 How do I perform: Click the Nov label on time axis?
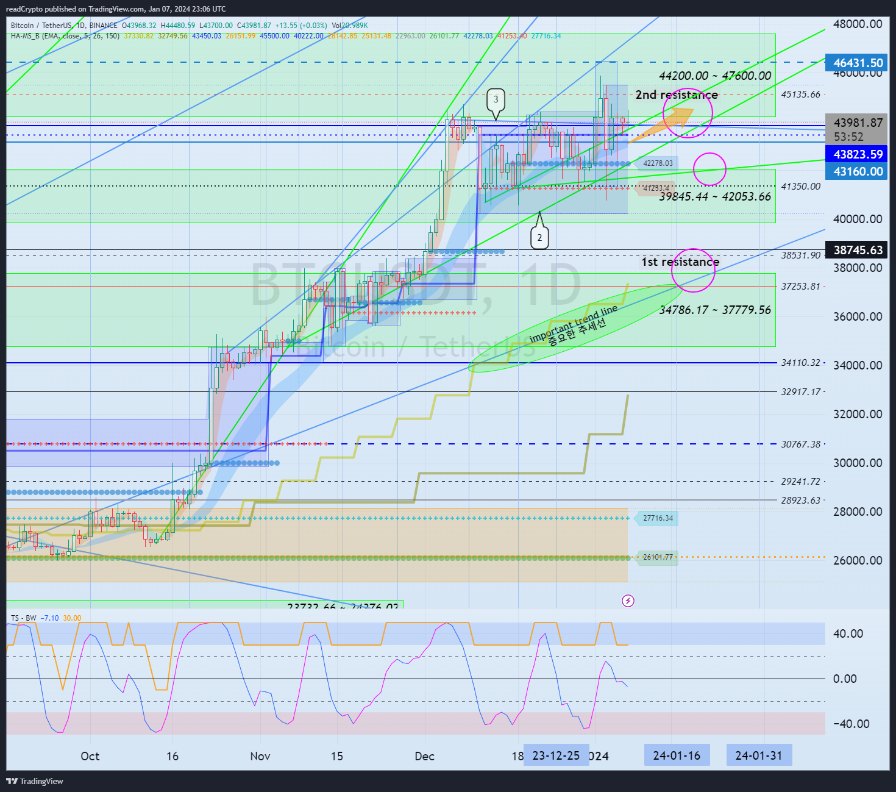tap(260, 756)
